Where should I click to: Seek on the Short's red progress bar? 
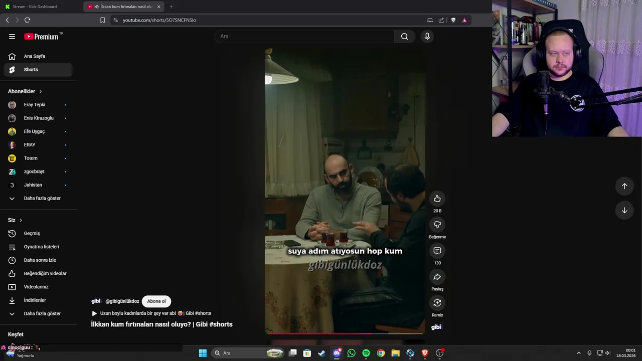click(x=345, y=333)
